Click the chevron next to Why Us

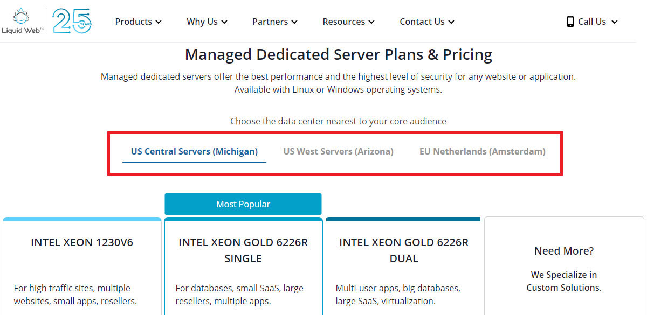[x=224, y=22]
